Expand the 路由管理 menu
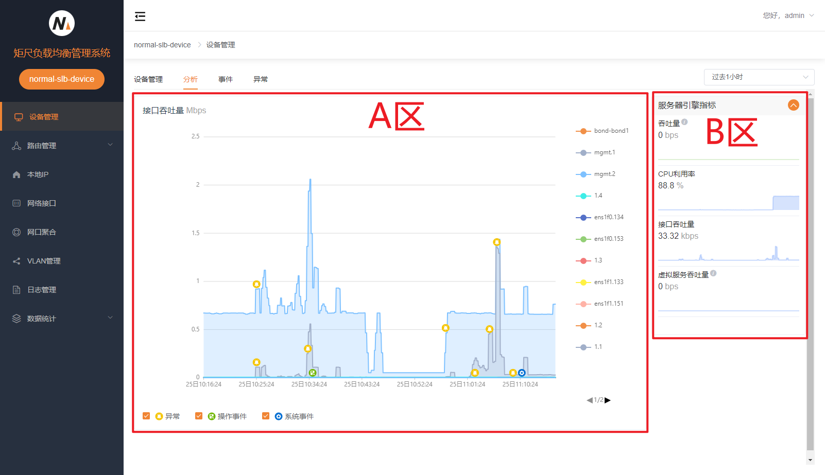Screen dimensions: 825x475 [x=62, y=146]
